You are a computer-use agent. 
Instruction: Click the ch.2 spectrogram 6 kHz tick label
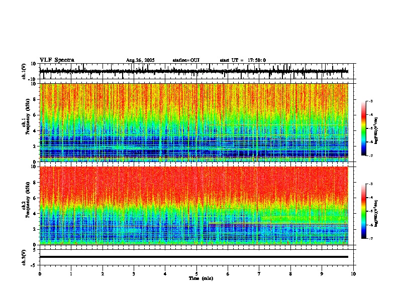pos(35,198)
